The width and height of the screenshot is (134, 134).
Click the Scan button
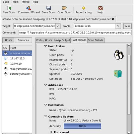click(127, 26)
